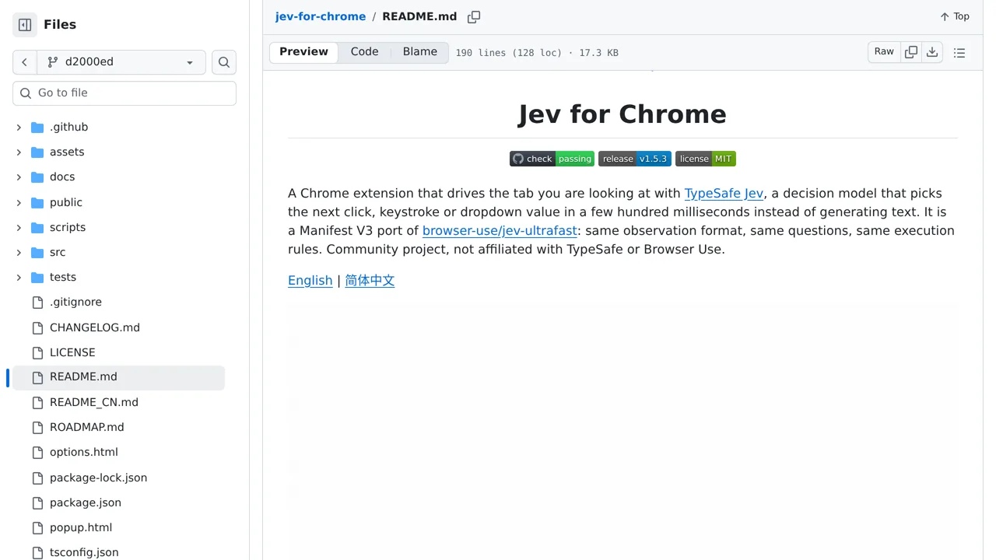Select README.md in the file tree
Viewport: 996px width, 560px height.
118,377
